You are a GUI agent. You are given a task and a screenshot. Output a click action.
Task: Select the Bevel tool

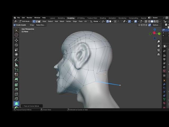16,89
